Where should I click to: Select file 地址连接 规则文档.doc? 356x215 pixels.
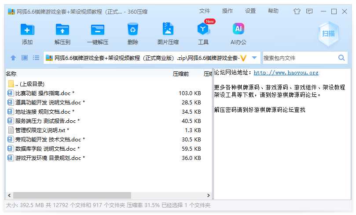tap(109, 111)
